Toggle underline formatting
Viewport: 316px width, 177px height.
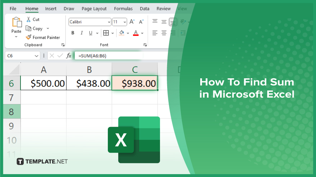pos(91,33)
